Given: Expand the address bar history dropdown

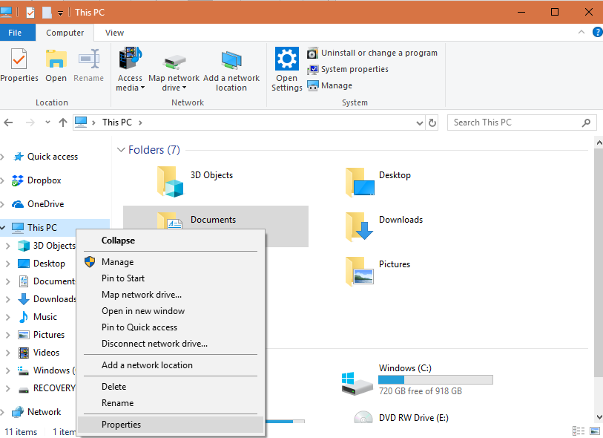Looking at the screenshot, I should tap(420, 122).
